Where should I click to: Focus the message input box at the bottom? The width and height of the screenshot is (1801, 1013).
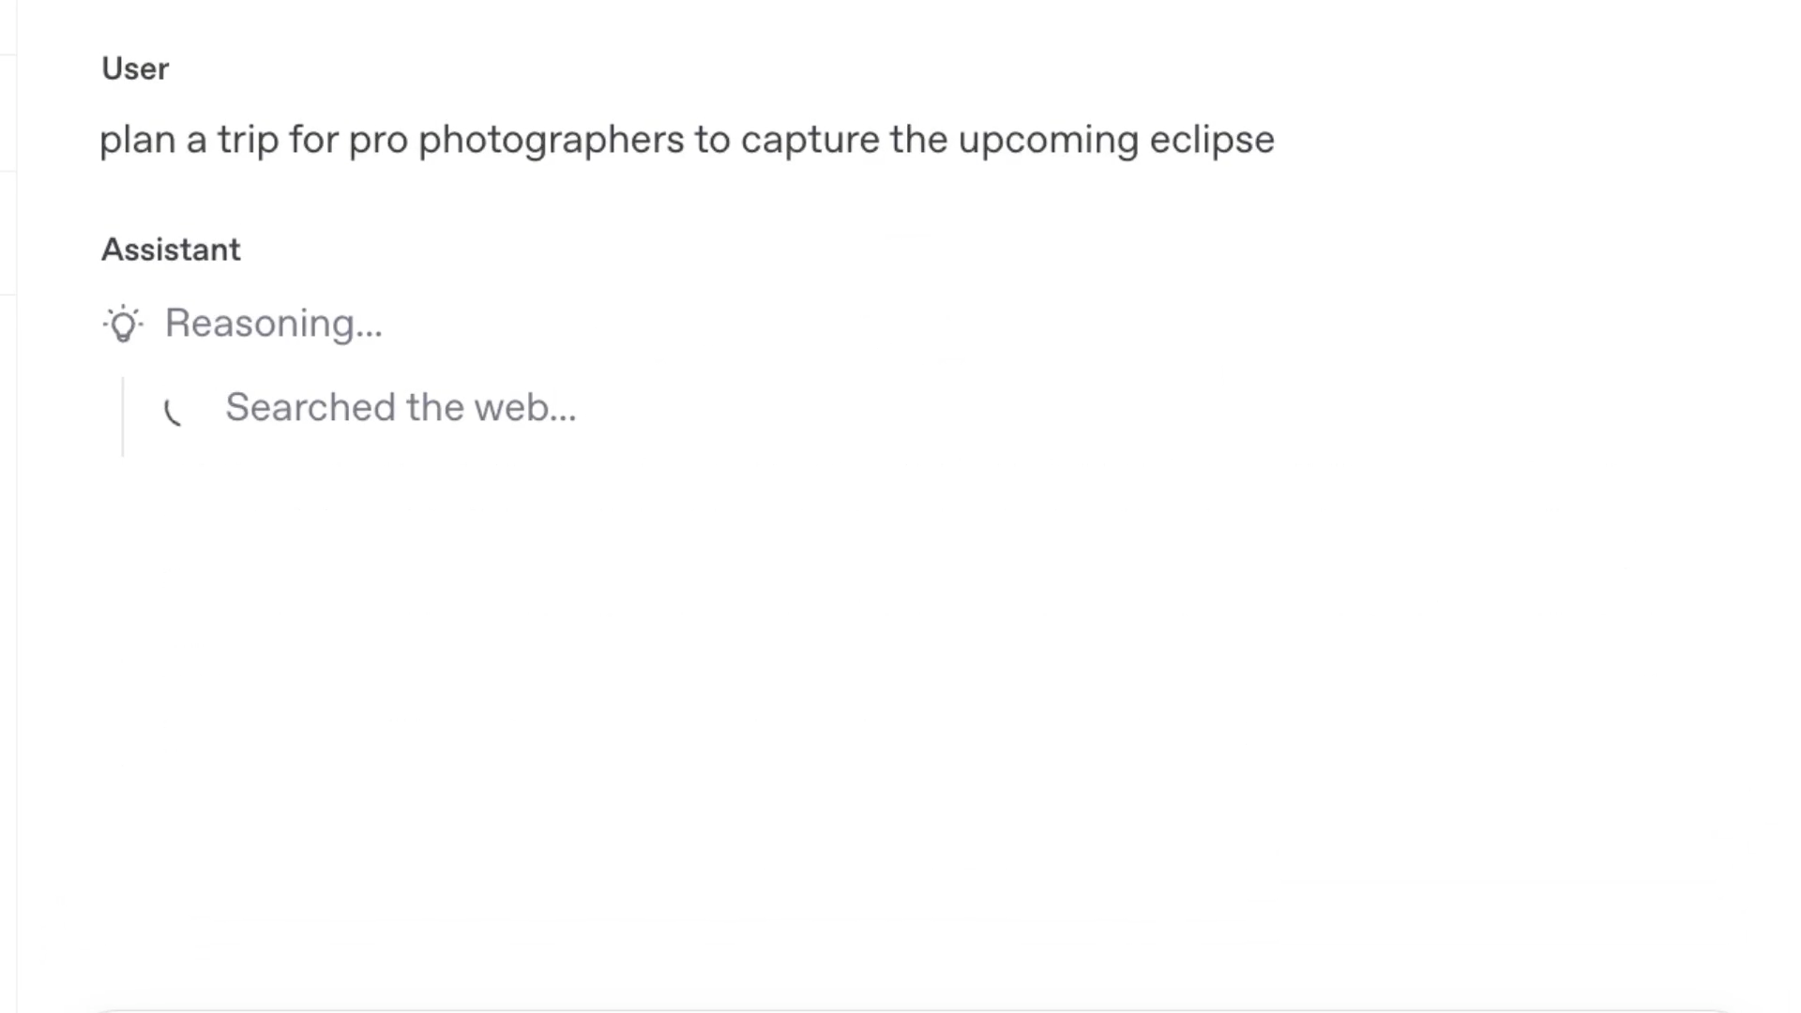coord(915,1010)
